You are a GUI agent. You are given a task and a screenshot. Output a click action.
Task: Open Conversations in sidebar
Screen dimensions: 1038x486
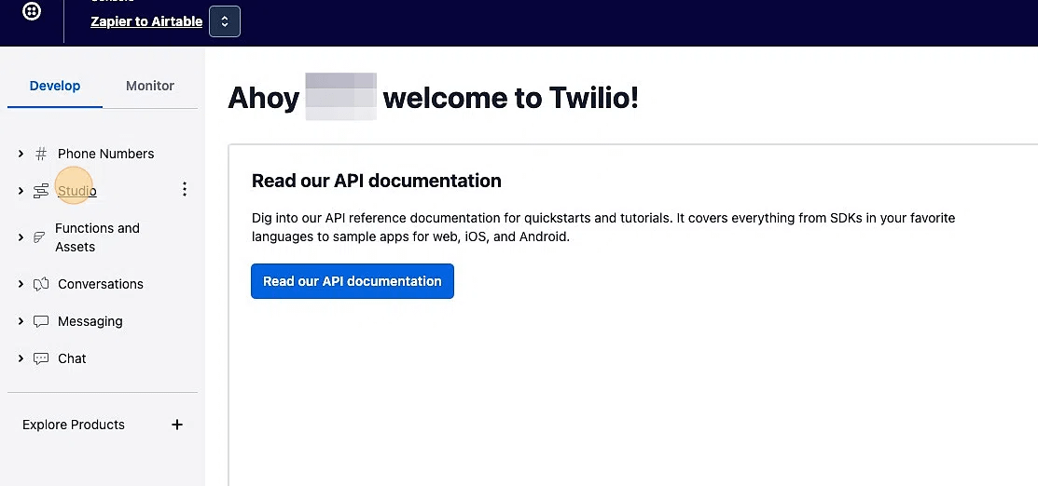tap(101, 284)
